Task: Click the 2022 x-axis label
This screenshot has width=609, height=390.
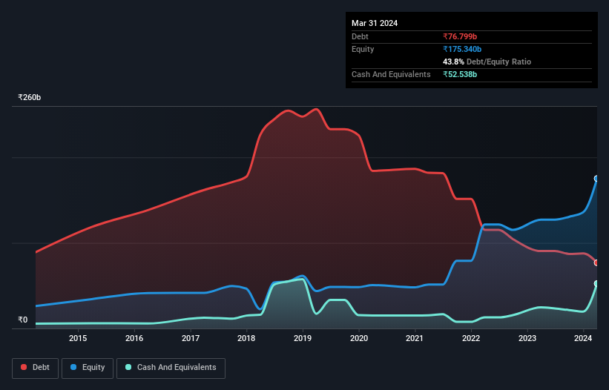Action: point(471,338)
